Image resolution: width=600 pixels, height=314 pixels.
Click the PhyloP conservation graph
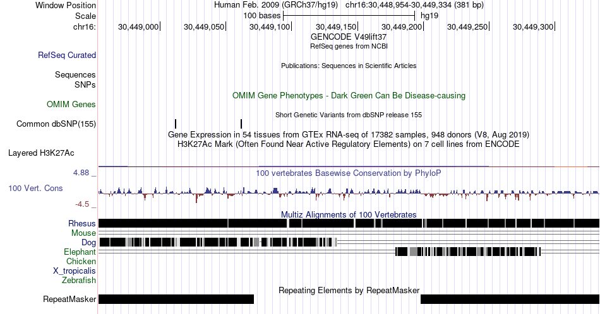(349, 194)
